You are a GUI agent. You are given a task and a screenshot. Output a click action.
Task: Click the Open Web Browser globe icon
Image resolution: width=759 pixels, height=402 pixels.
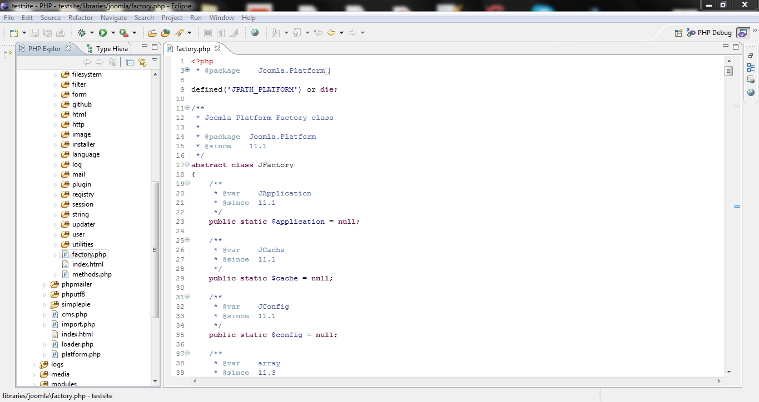255,33
